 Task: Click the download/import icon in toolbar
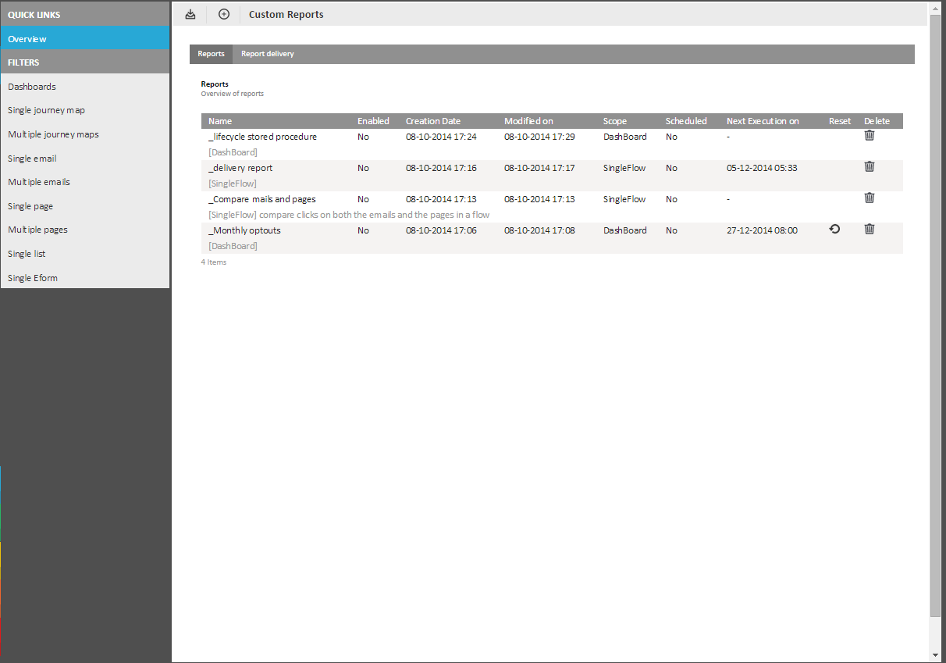pos(190,14)
